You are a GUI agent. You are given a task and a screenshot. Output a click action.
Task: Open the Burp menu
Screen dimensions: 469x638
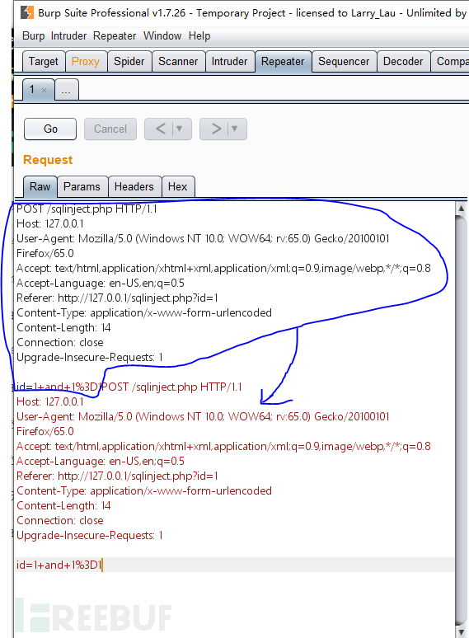[33, 35]
